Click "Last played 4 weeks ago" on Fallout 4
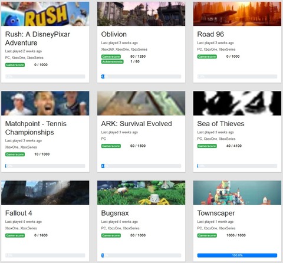The height and width of the screenshot is (263, 283). [x=24, y=222]
